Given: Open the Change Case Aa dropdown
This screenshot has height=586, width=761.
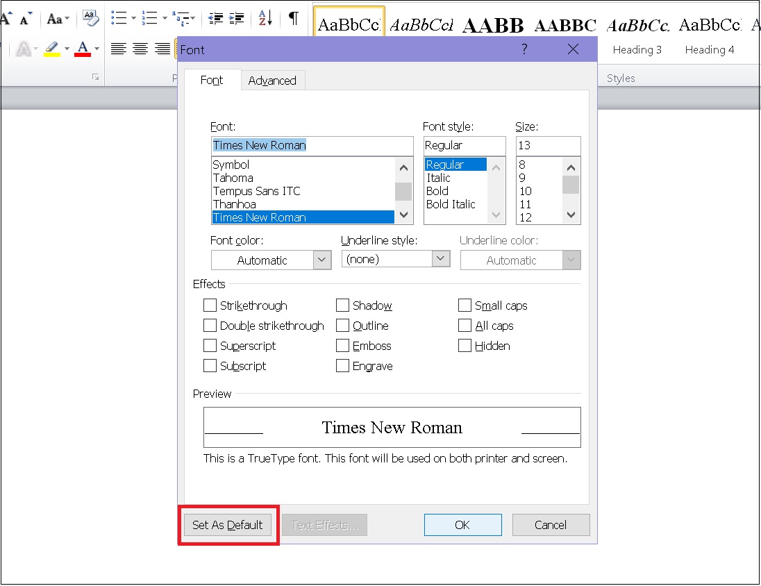Looking at the screenshot, I should point(58,18).
